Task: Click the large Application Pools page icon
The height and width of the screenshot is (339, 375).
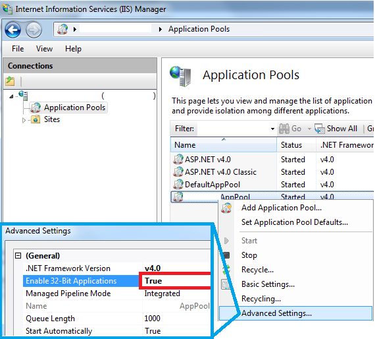Action: 180,76
